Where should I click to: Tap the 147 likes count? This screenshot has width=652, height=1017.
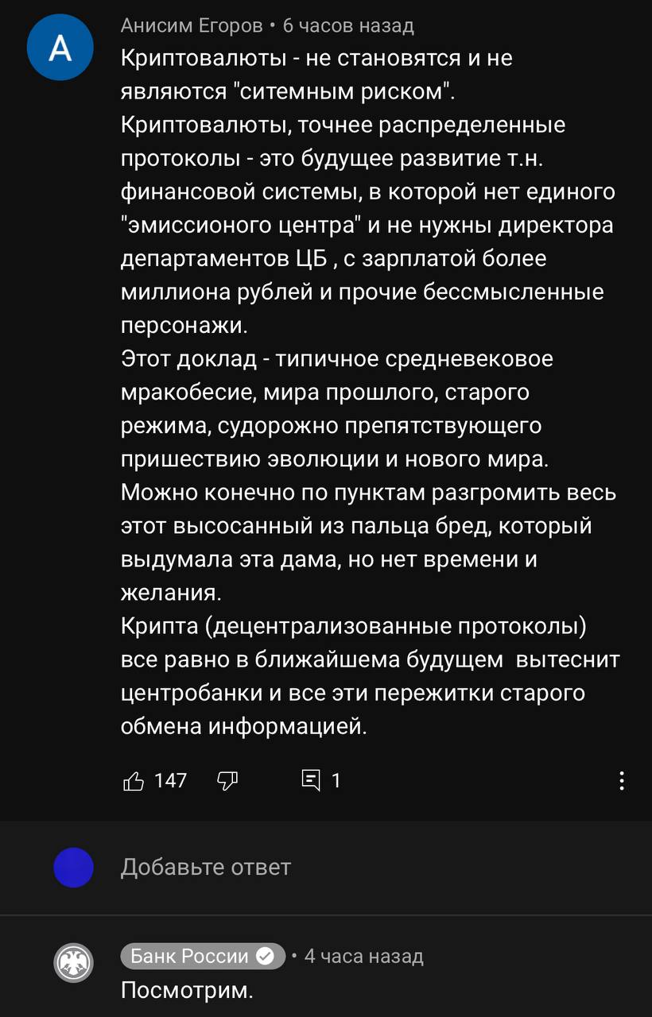[x=170, y=781]
